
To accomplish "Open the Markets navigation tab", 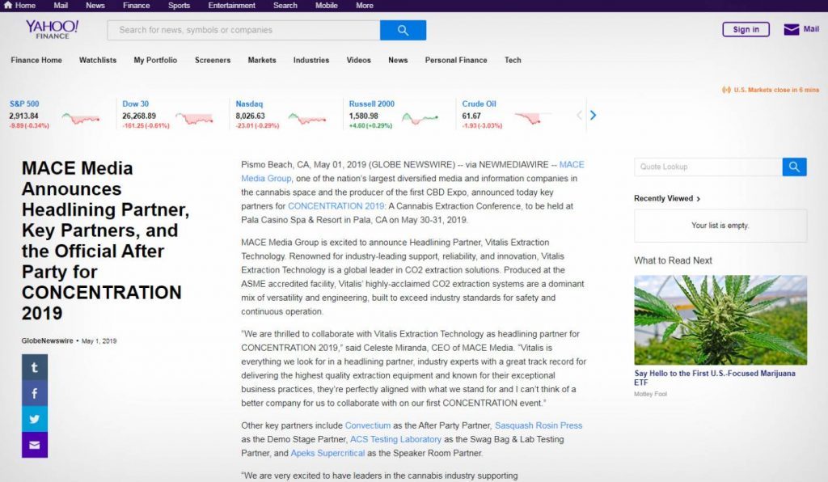I will (x=262, y=60).
